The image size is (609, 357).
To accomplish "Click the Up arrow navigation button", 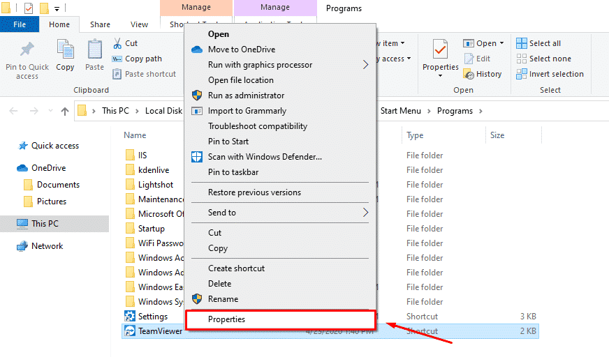I will point(65,111).
